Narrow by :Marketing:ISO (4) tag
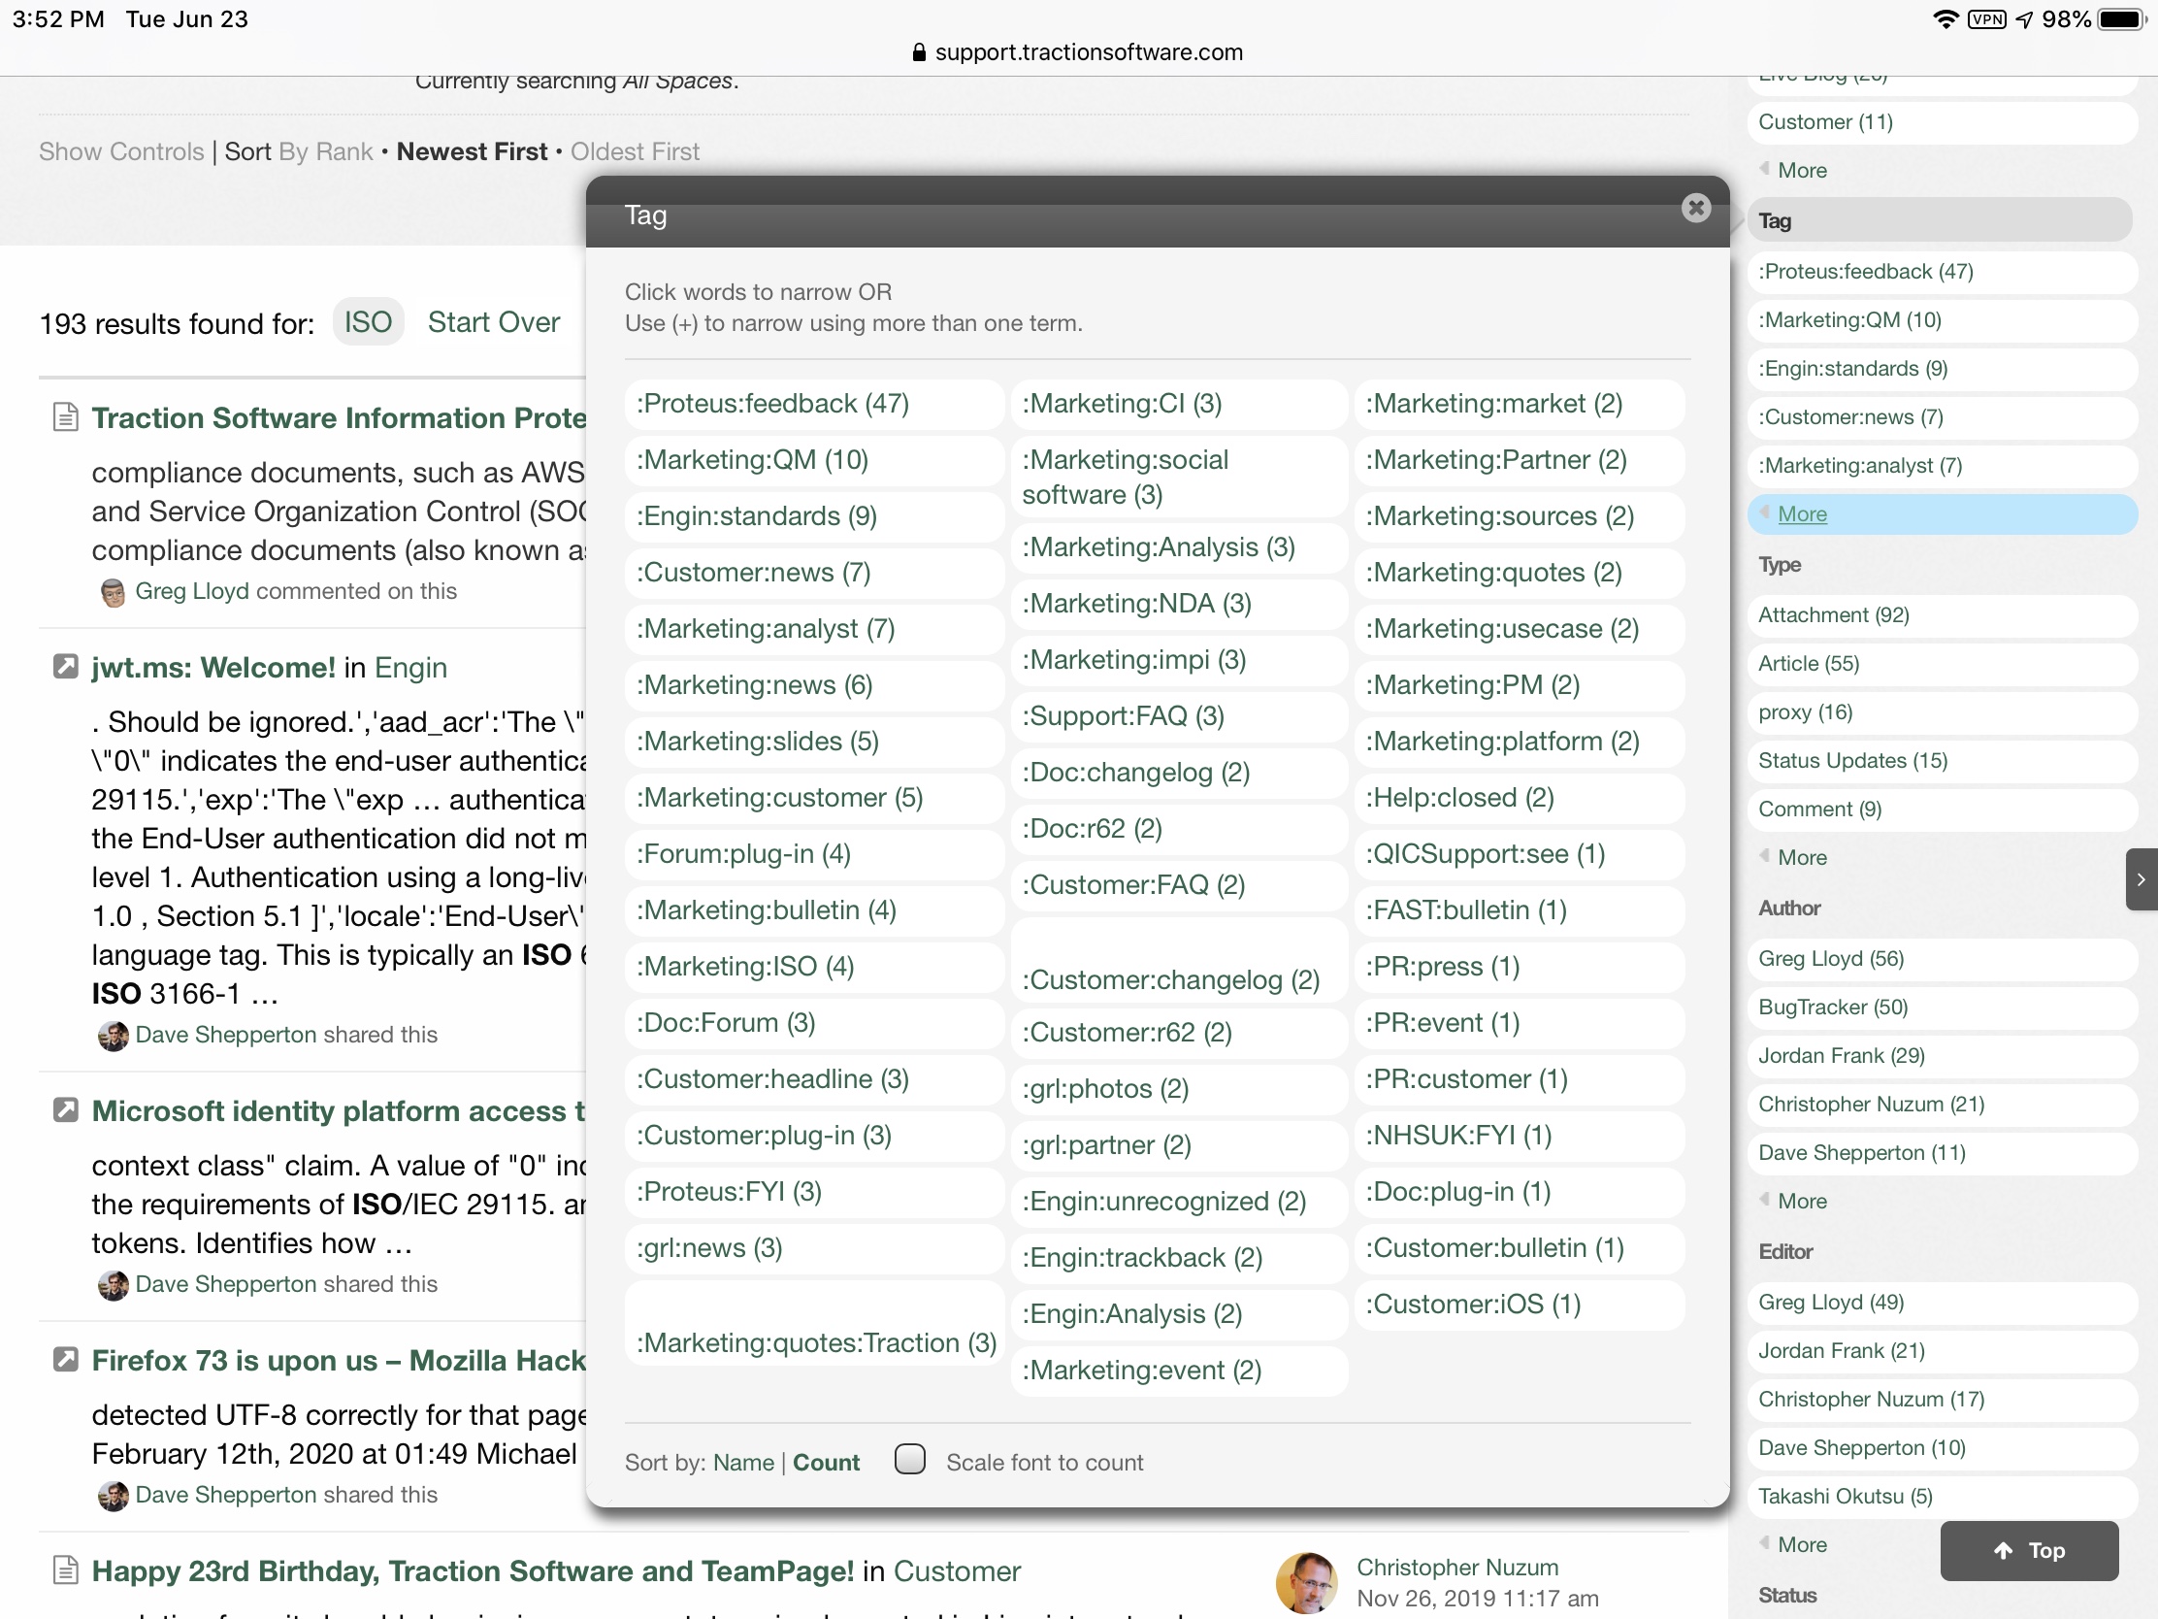 point(745,967)
